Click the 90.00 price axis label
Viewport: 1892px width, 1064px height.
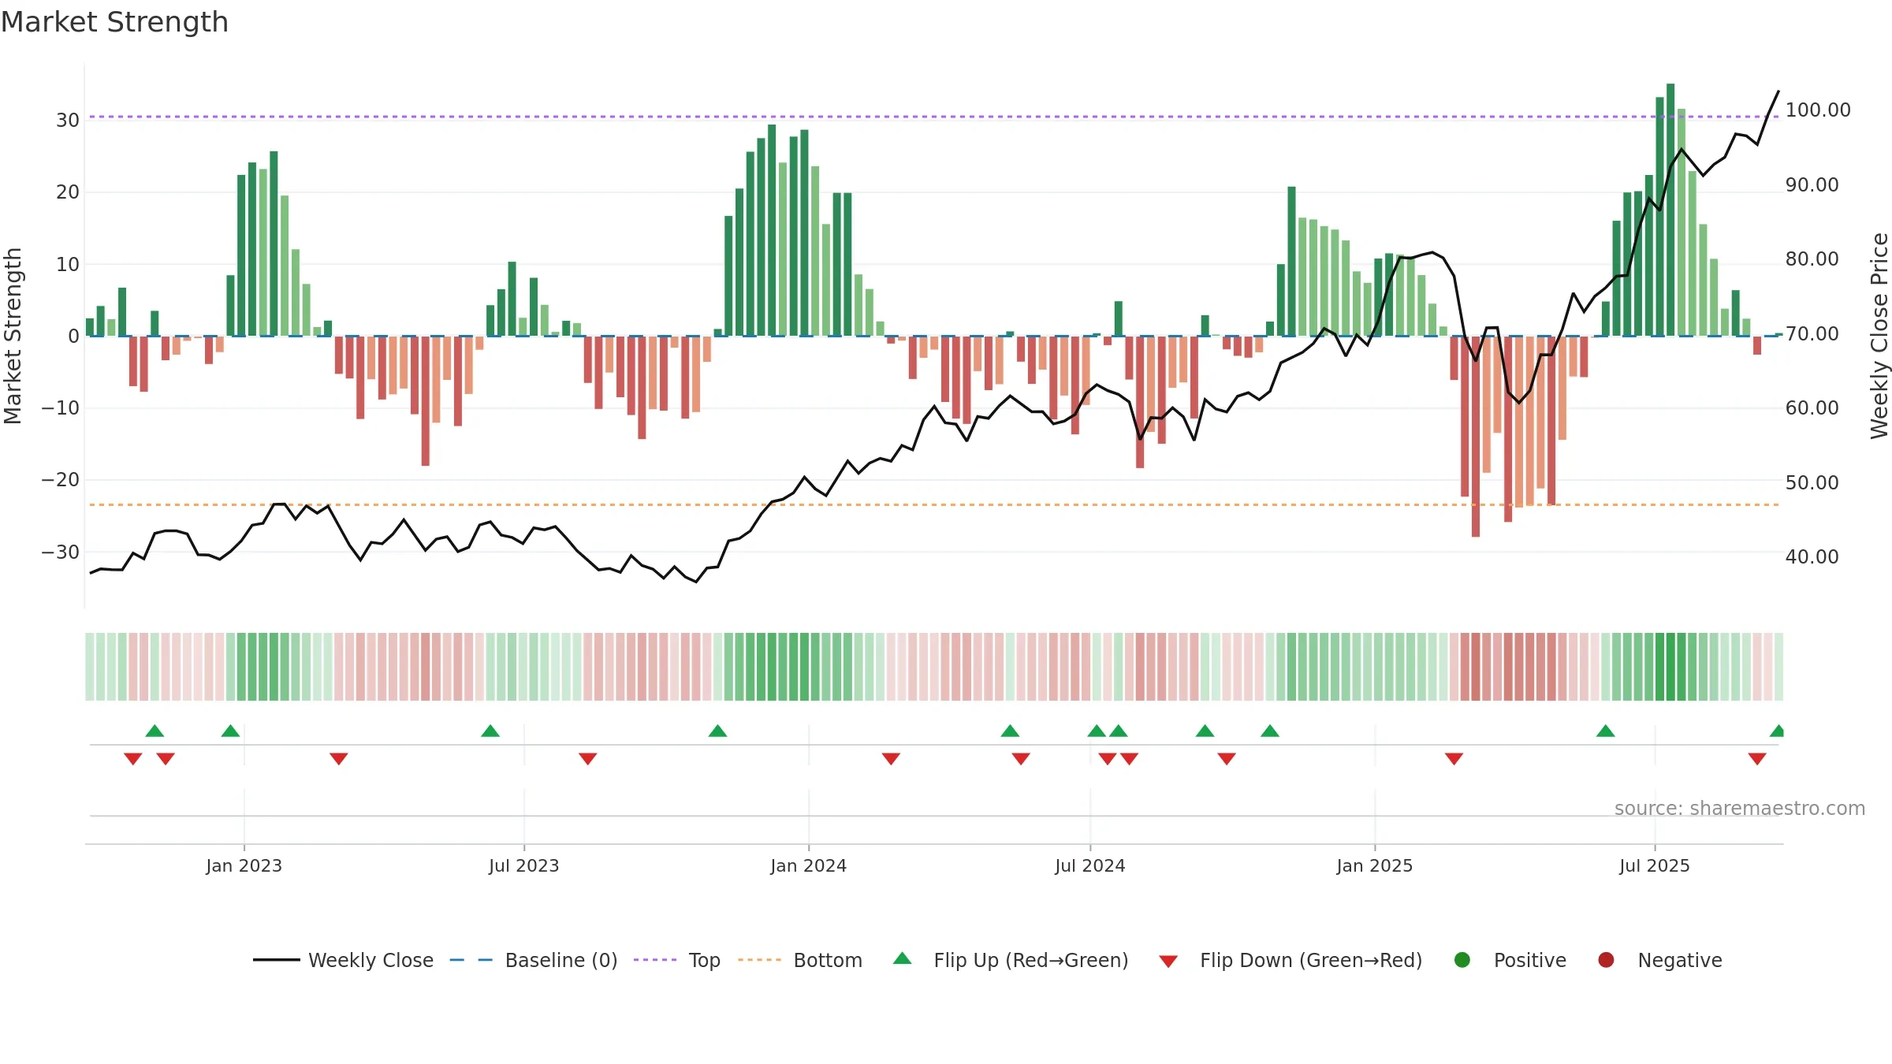1812,184
